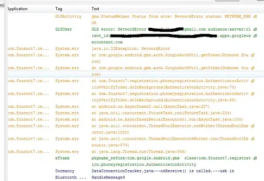Select the 'java.lang.Thread.run(Thread.java:856)' line
Viewport: 264px width, 181px height.
[139, 152]
